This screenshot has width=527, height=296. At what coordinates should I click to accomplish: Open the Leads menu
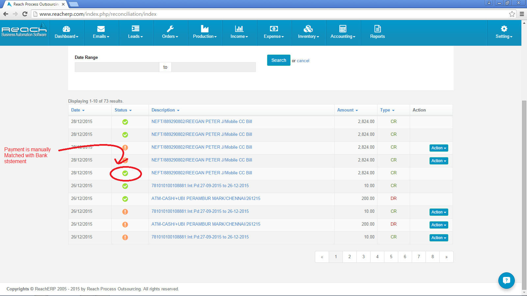136,33
